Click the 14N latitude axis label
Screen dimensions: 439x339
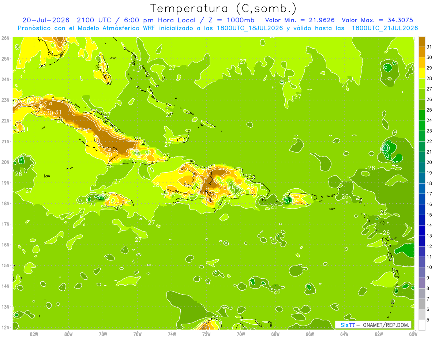pos(5,286)
